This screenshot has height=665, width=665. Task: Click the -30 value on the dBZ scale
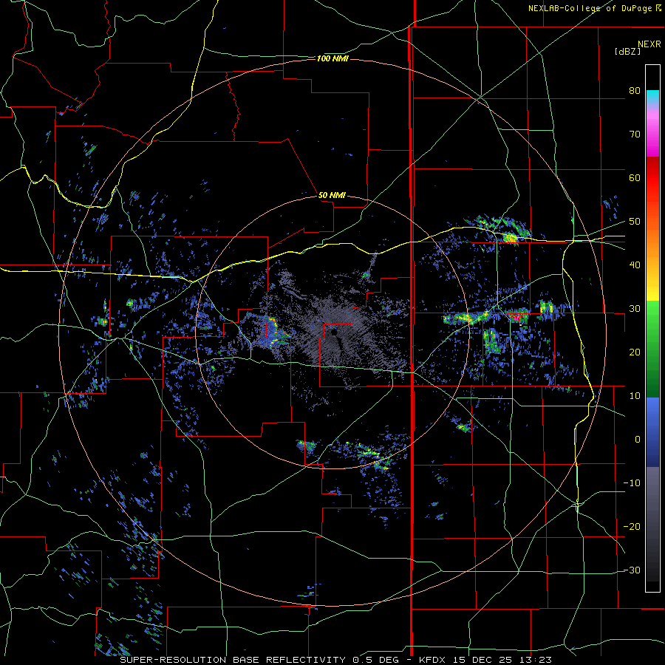(x=632, y=570)
